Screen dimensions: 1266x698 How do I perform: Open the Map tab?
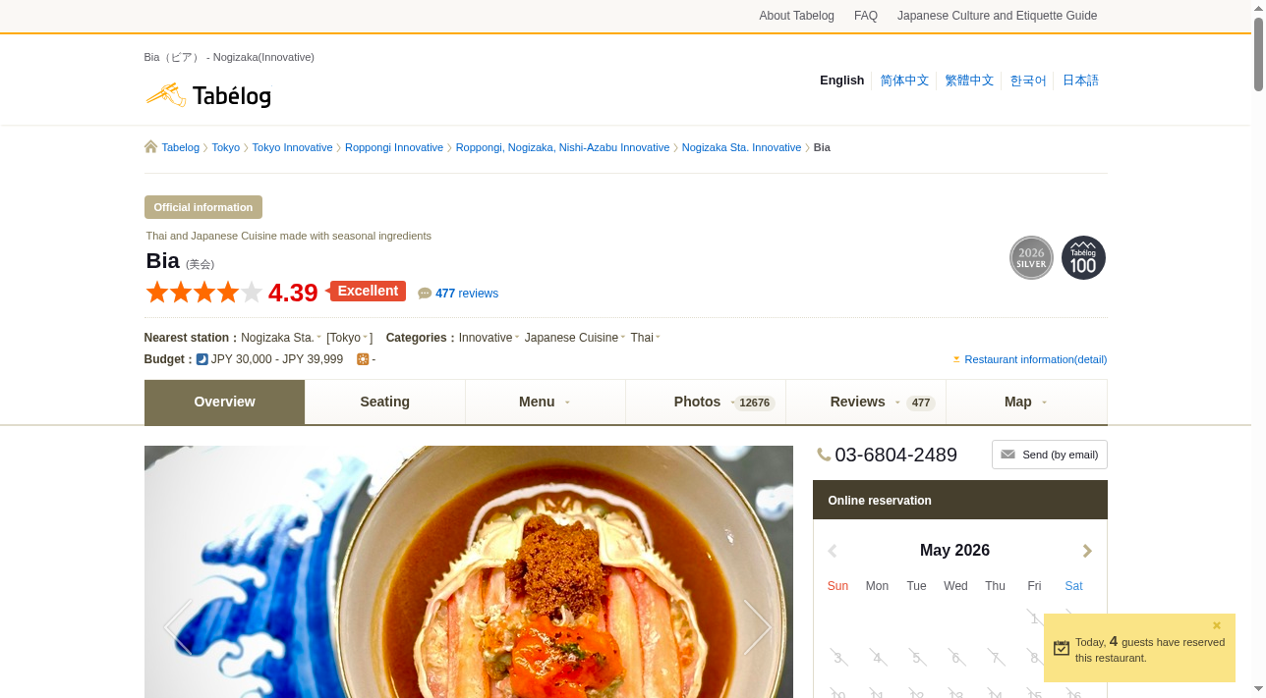tap(1026, 403)
